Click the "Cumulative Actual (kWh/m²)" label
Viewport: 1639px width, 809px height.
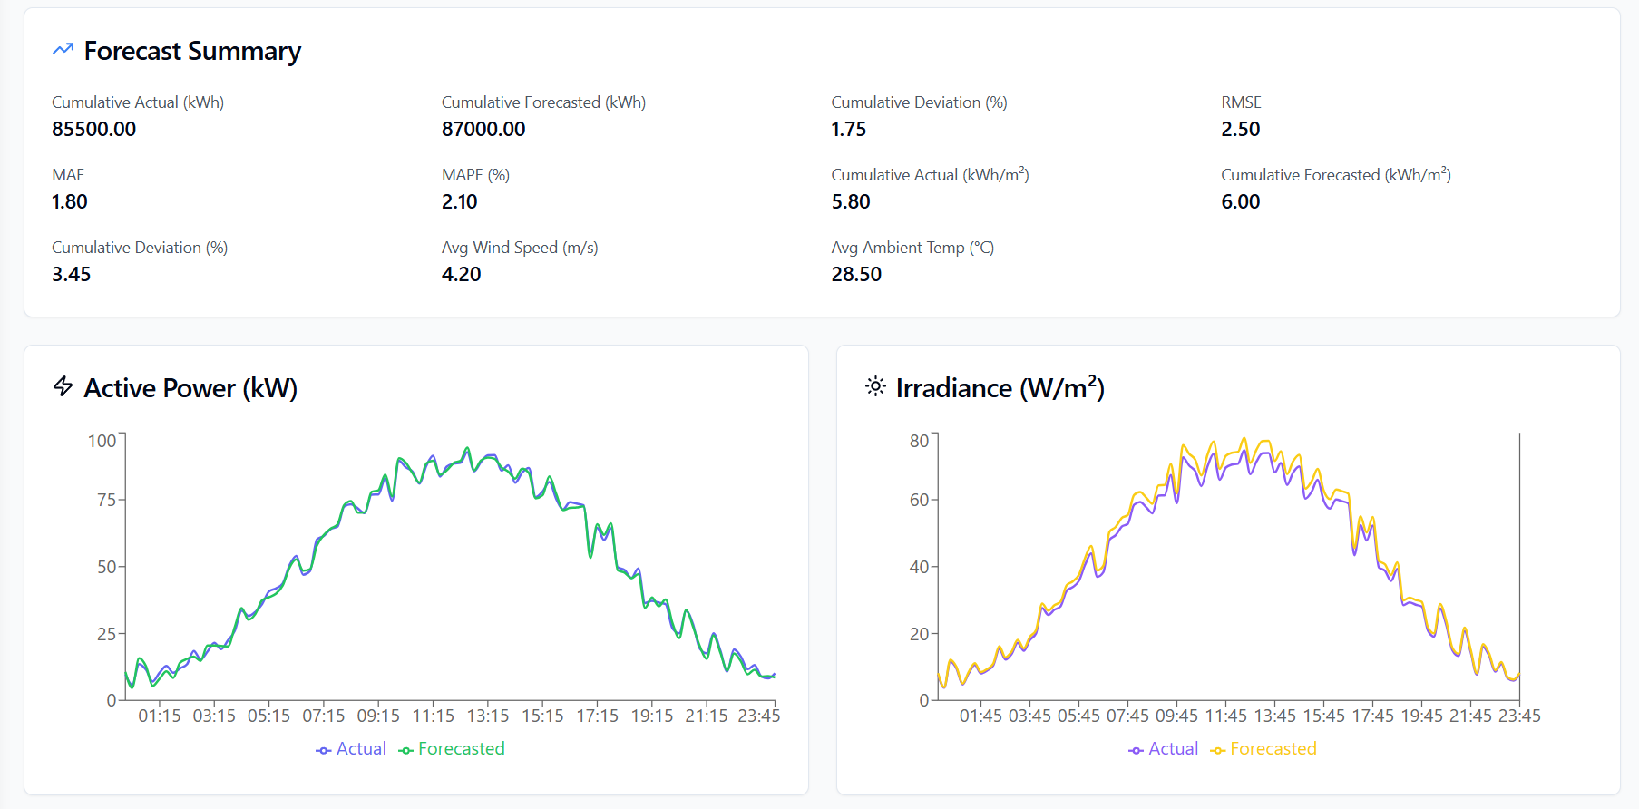click(931, 174)
